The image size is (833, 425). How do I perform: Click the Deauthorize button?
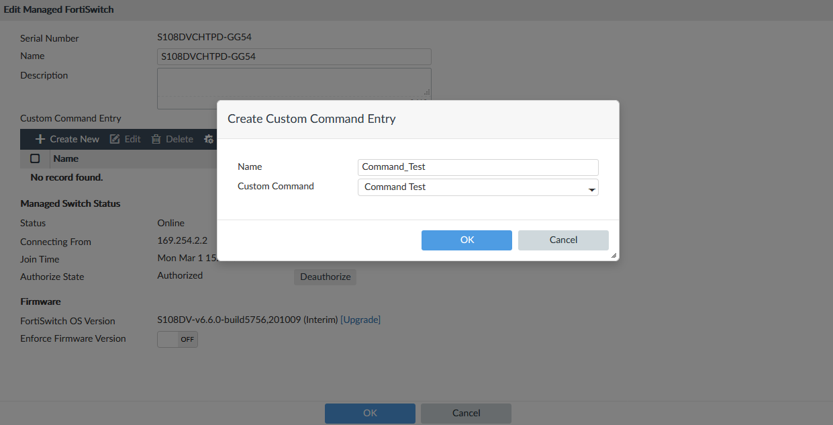pos(325,277)
